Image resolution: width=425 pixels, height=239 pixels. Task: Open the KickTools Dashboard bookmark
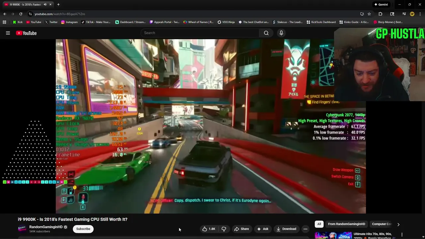(x=321, y=22)
